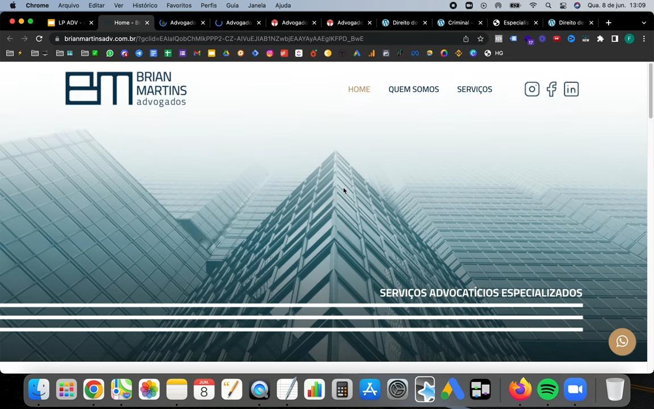The width and height of the screenshot is (654, 409).
Task: Open the green F profile avatar
Action: pos(630,39)
